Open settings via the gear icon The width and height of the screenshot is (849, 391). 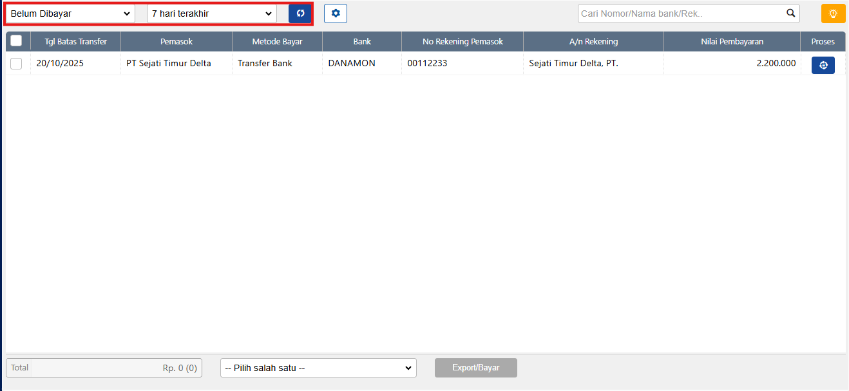(335, 14)
